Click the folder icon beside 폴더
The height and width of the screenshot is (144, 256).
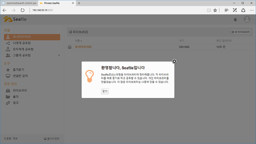click(x=8, y=97)
